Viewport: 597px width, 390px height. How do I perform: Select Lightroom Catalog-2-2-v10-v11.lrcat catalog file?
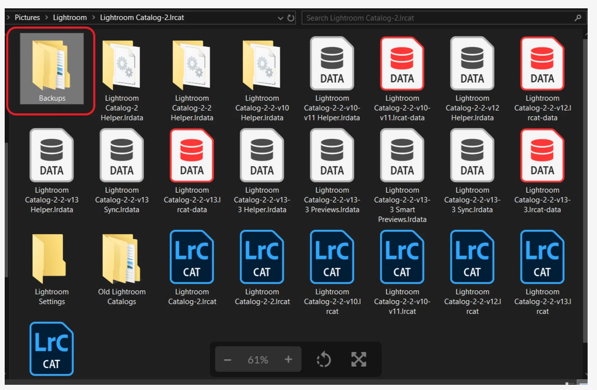point(402,273)
